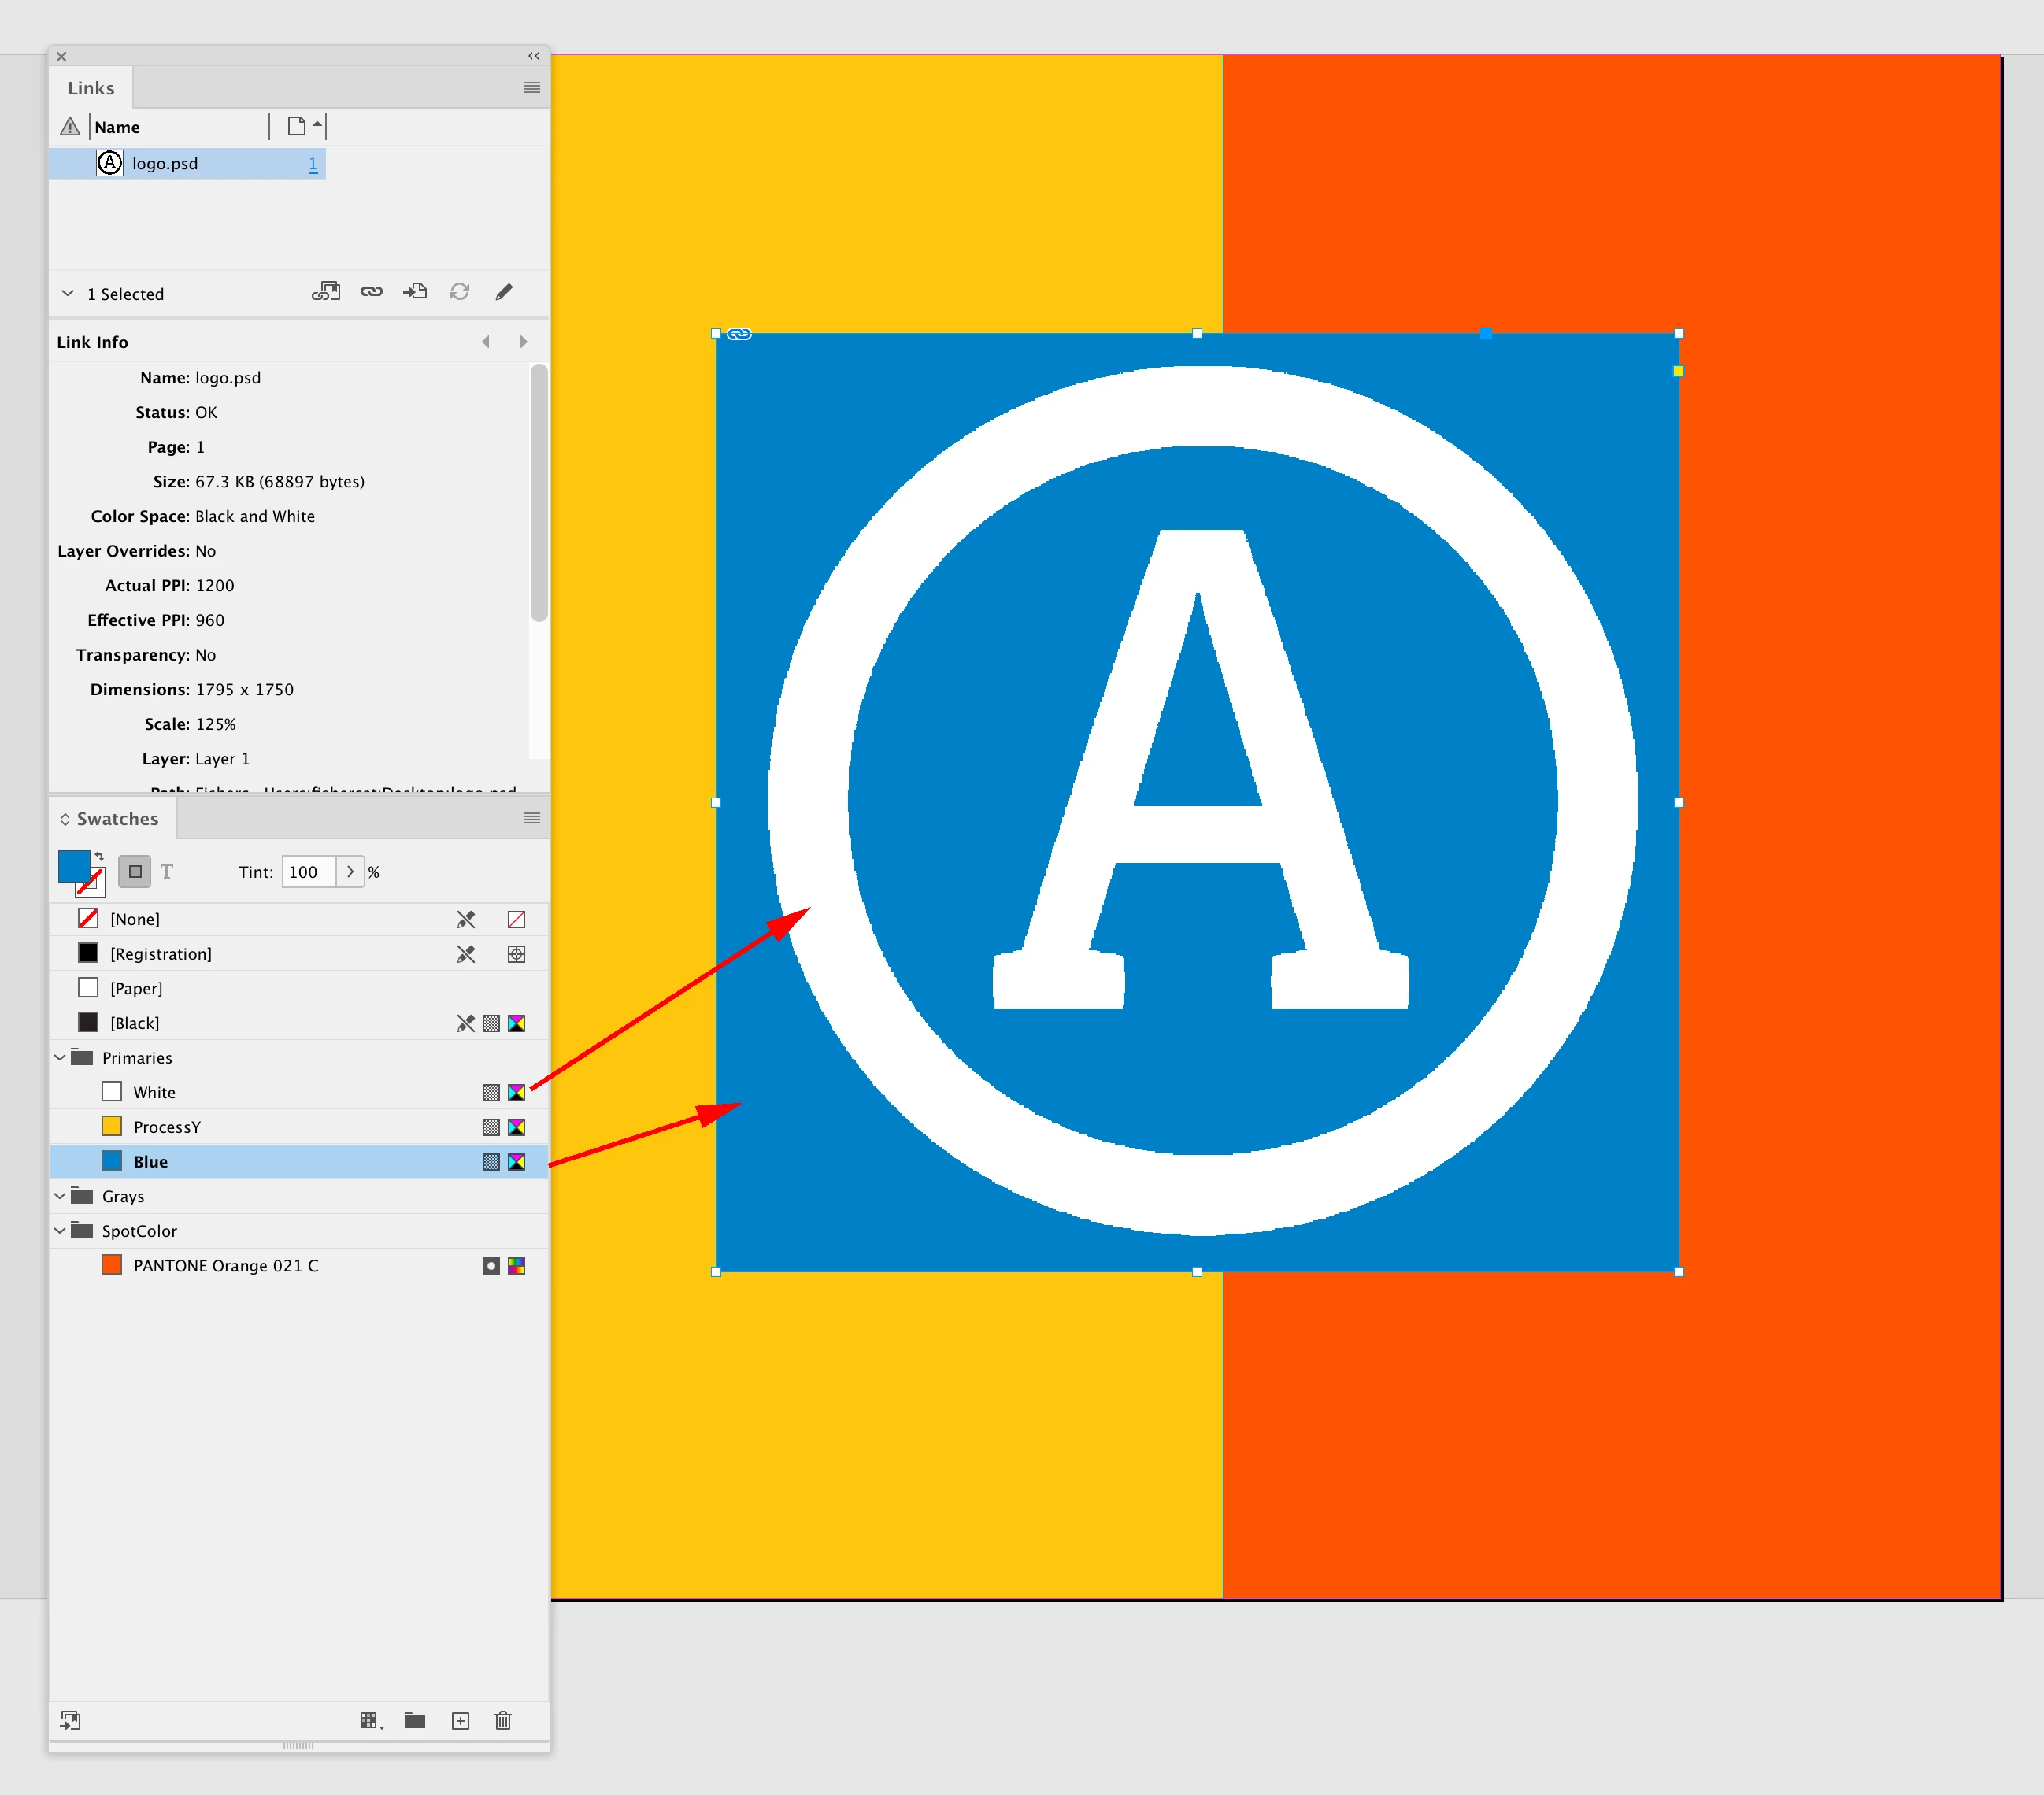Click the Edit Original pencil icon
The height and width of the screenshot is (1795, 2044).
click(x=504, y=292)
